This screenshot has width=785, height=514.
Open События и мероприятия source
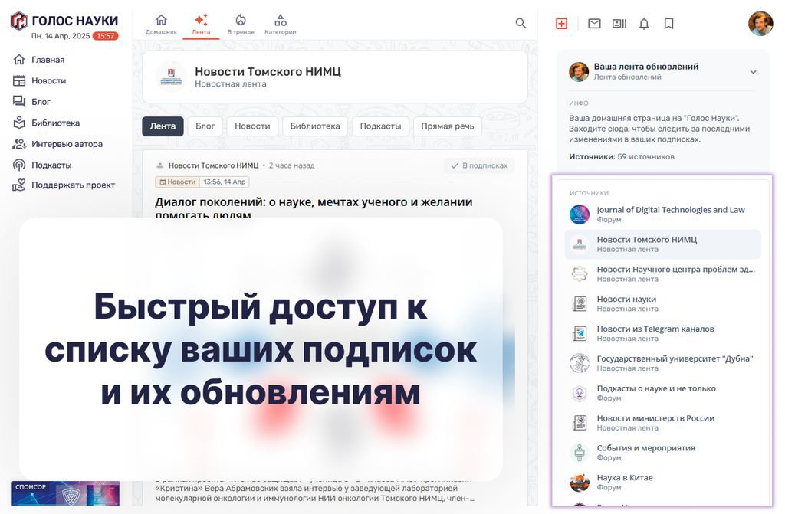[663, 453]
